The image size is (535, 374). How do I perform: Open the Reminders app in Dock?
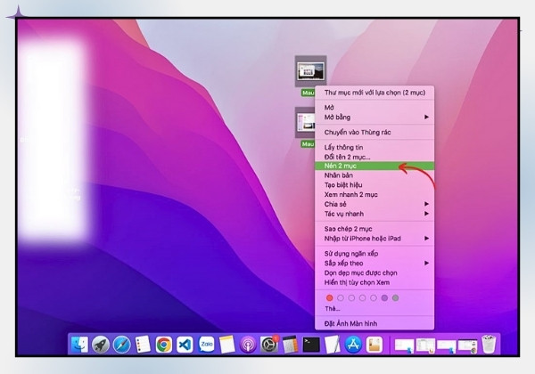pyautogui.click(x=143, y=345)
